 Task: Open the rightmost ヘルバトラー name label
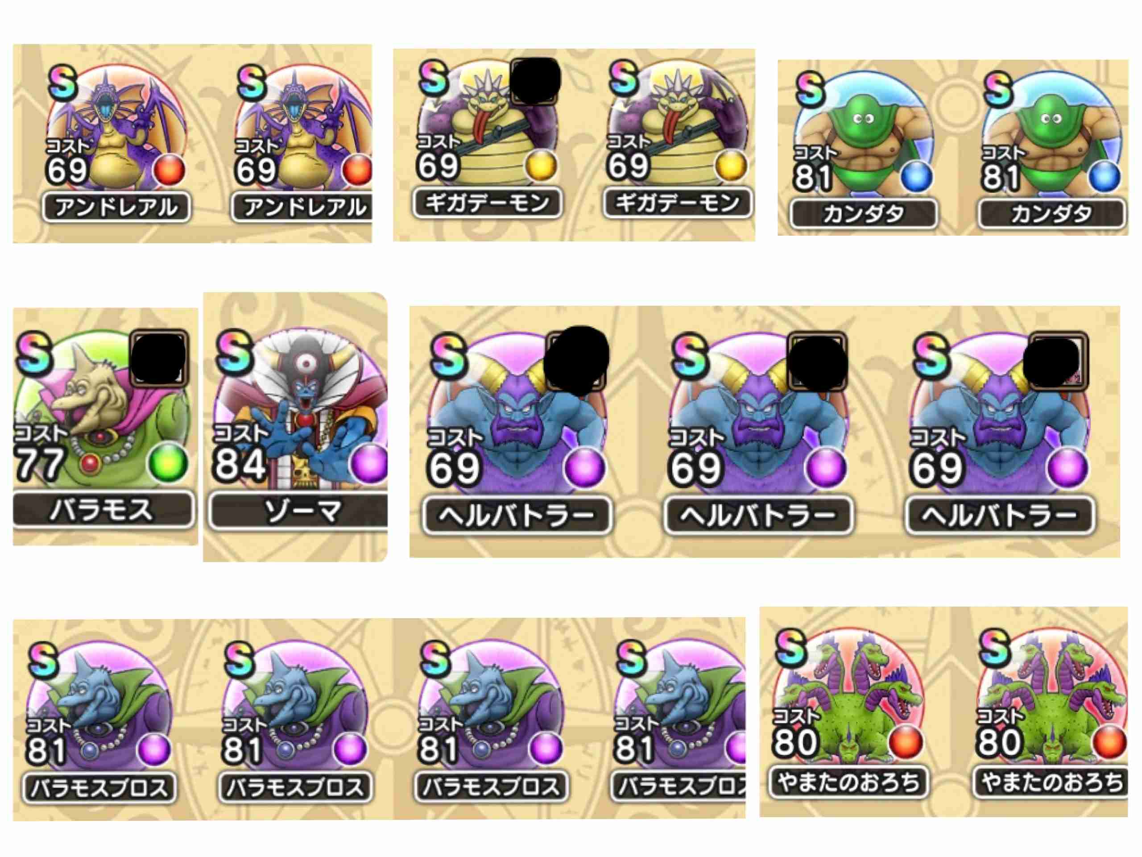[x=1000, y=516]
